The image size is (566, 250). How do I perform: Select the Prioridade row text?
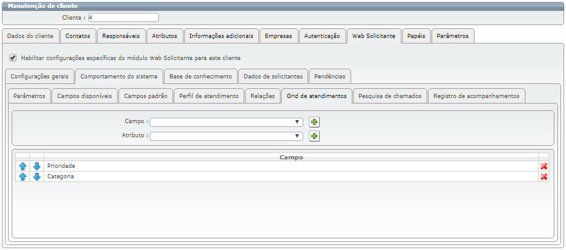pos(61,166)
